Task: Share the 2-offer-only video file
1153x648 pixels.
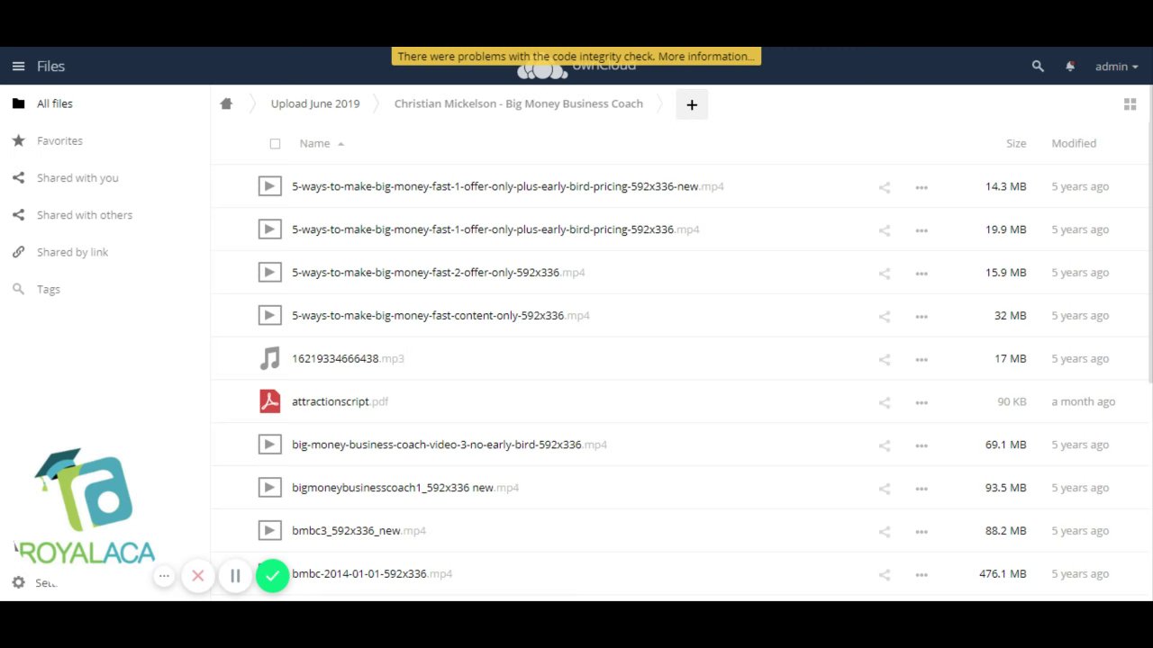Action: 885,274
